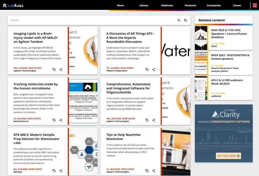Open the News menu

120,5
